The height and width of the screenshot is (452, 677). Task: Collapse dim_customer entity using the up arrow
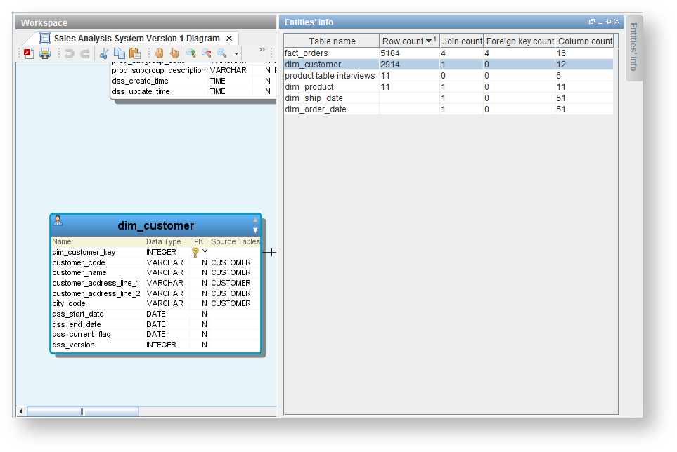255,220
